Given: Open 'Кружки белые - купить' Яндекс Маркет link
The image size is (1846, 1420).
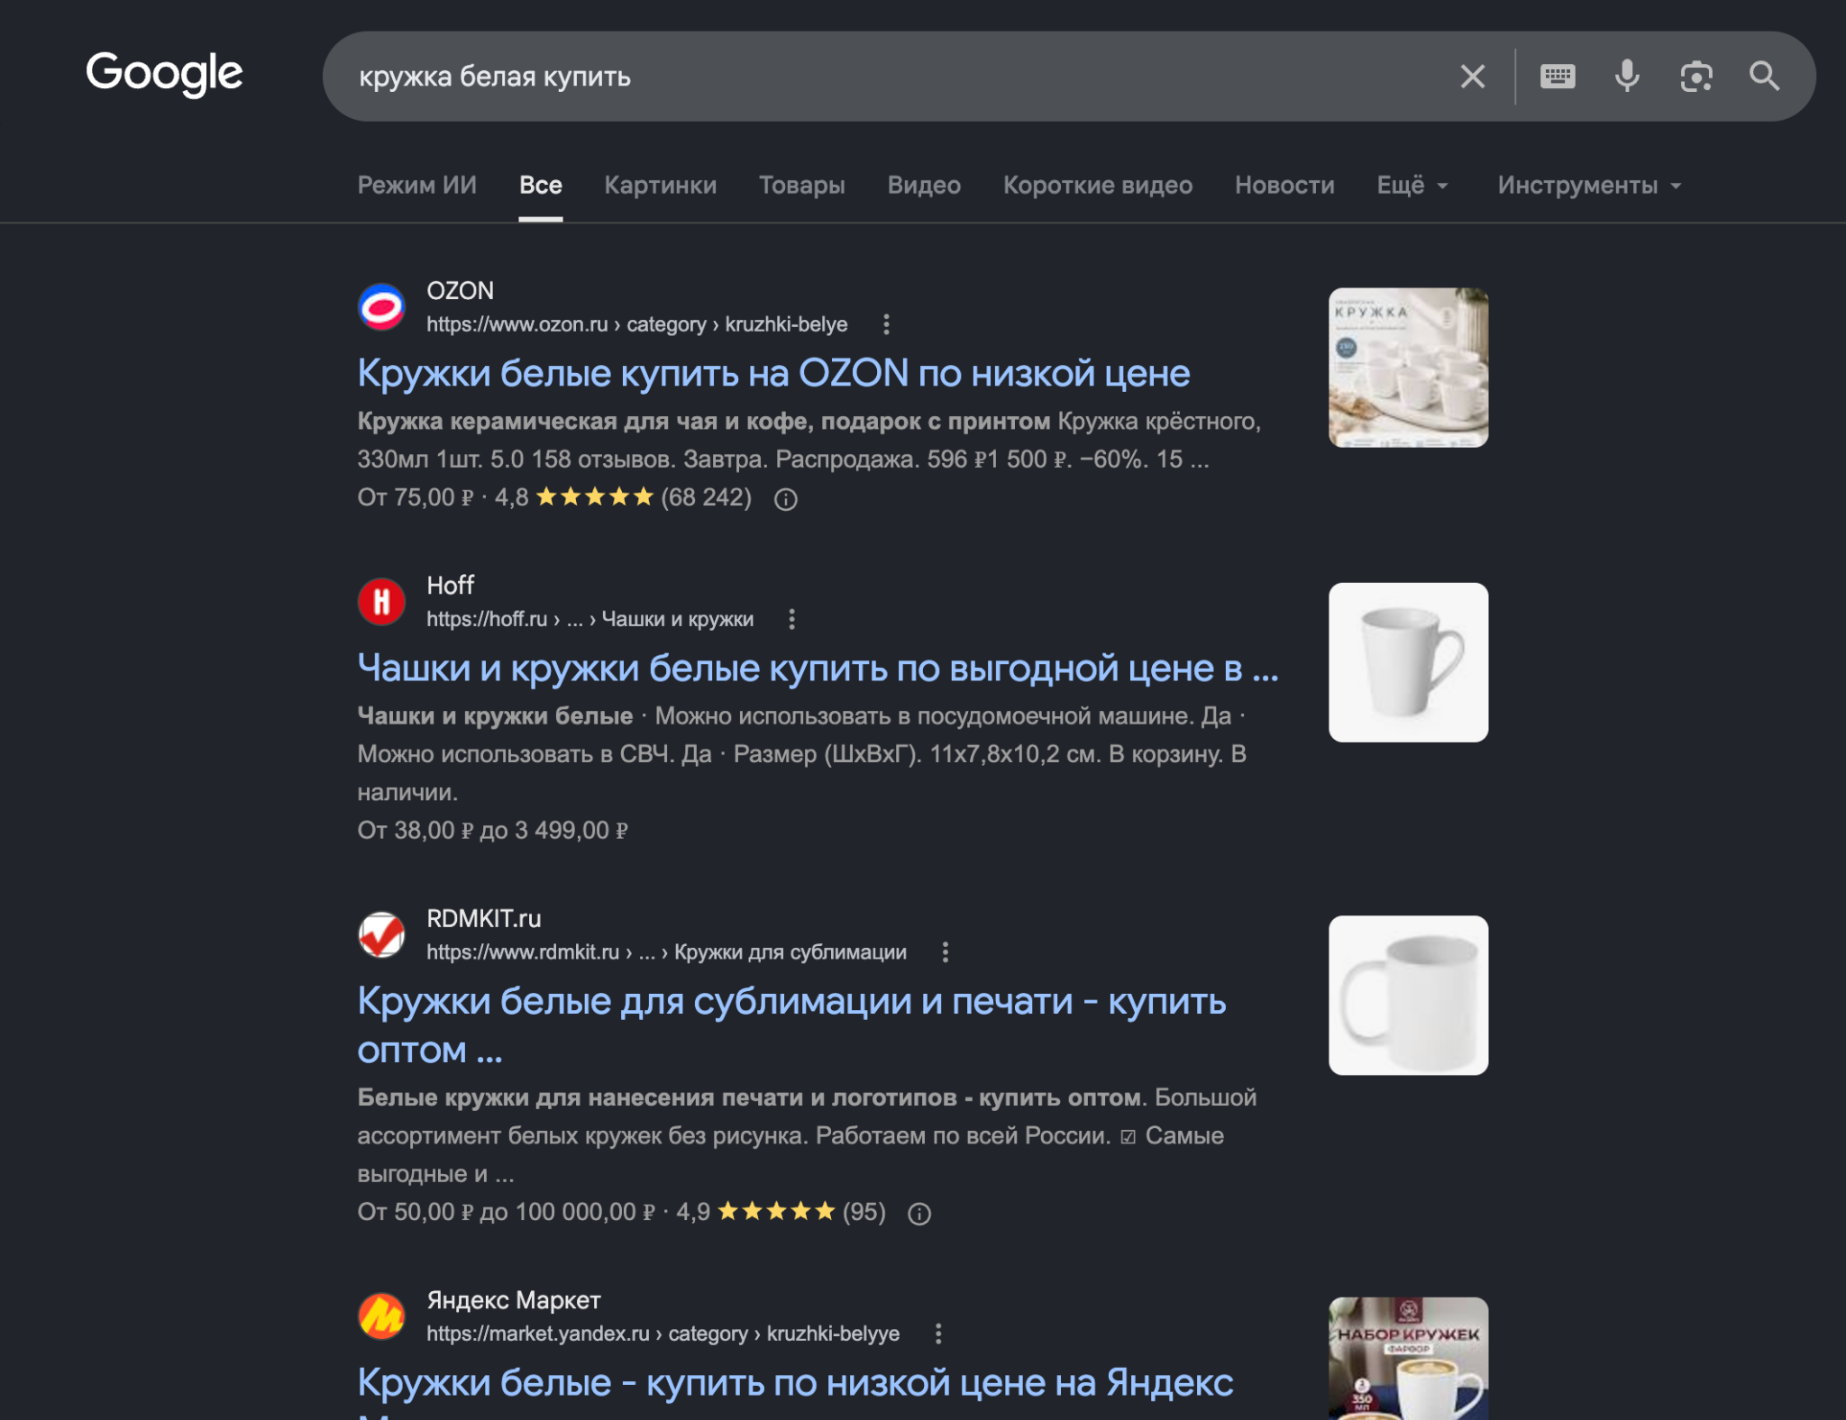Looking at the screenshot, I should (x=796, y=1383).
